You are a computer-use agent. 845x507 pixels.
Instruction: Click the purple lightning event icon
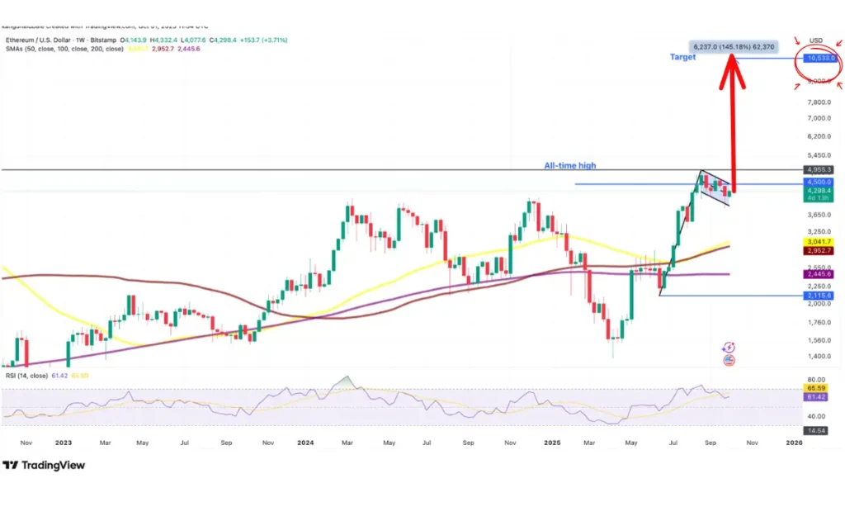tap(729, 348)
